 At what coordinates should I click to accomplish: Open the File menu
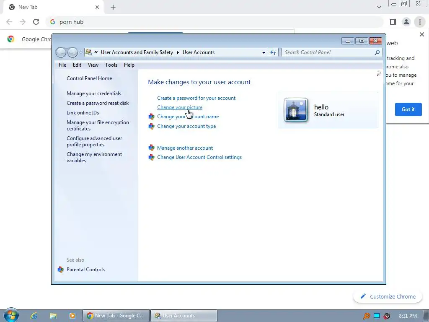click(x=62, y=65)
